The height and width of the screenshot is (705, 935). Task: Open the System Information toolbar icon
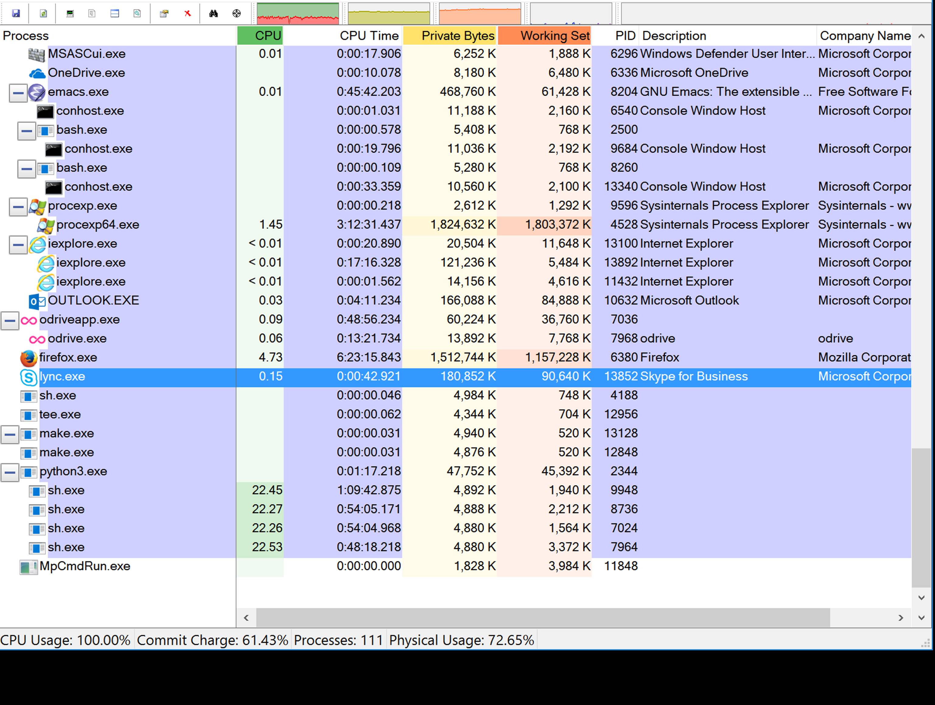[70, 13]
